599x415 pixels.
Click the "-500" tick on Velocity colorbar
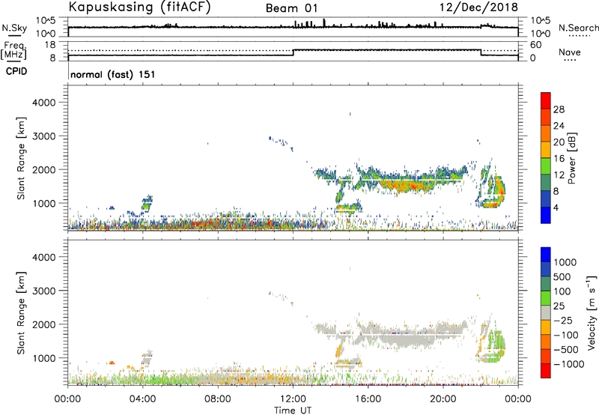click(x=566, y=350)
